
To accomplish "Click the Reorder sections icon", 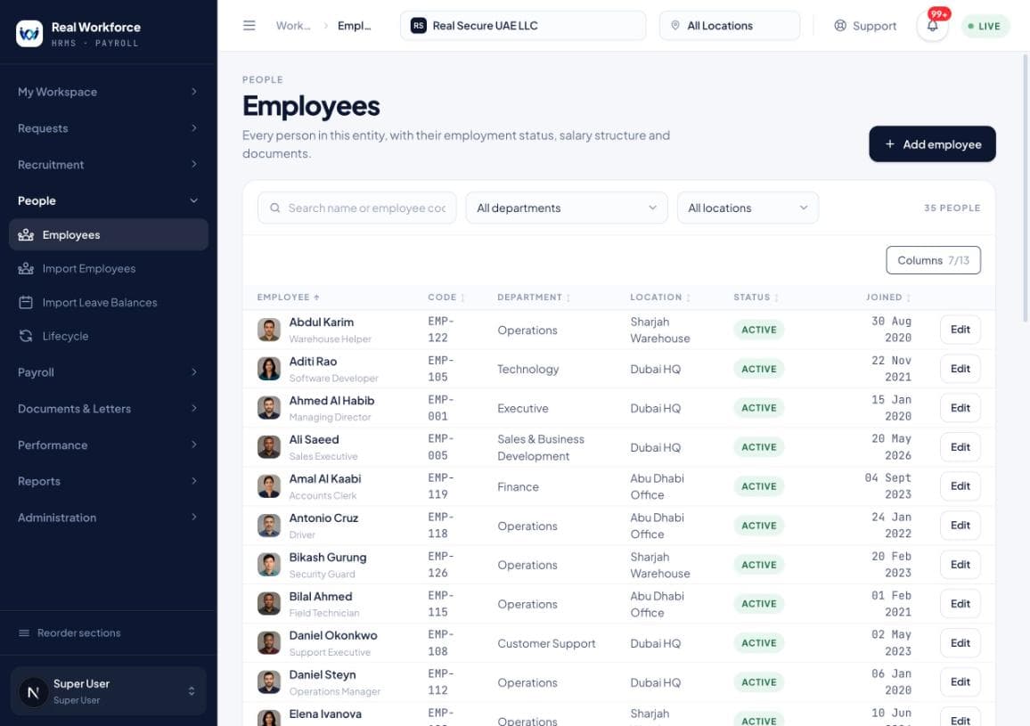I will pos(24,632).
